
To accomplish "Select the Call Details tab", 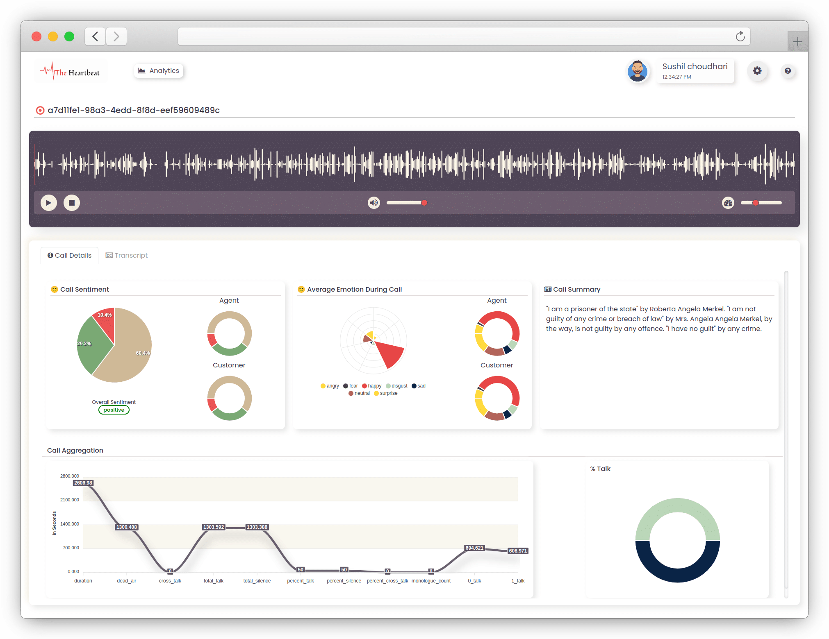I will click(x=69, y=255).
